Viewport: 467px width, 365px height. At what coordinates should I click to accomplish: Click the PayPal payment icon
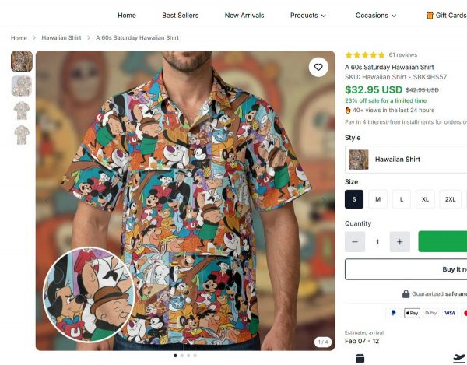pyautogui.click(x=393, y=313)
